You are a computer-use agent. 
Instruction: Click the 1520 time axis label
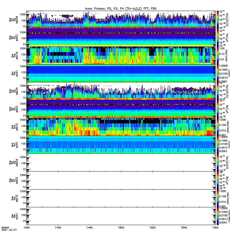pos(152,228)
